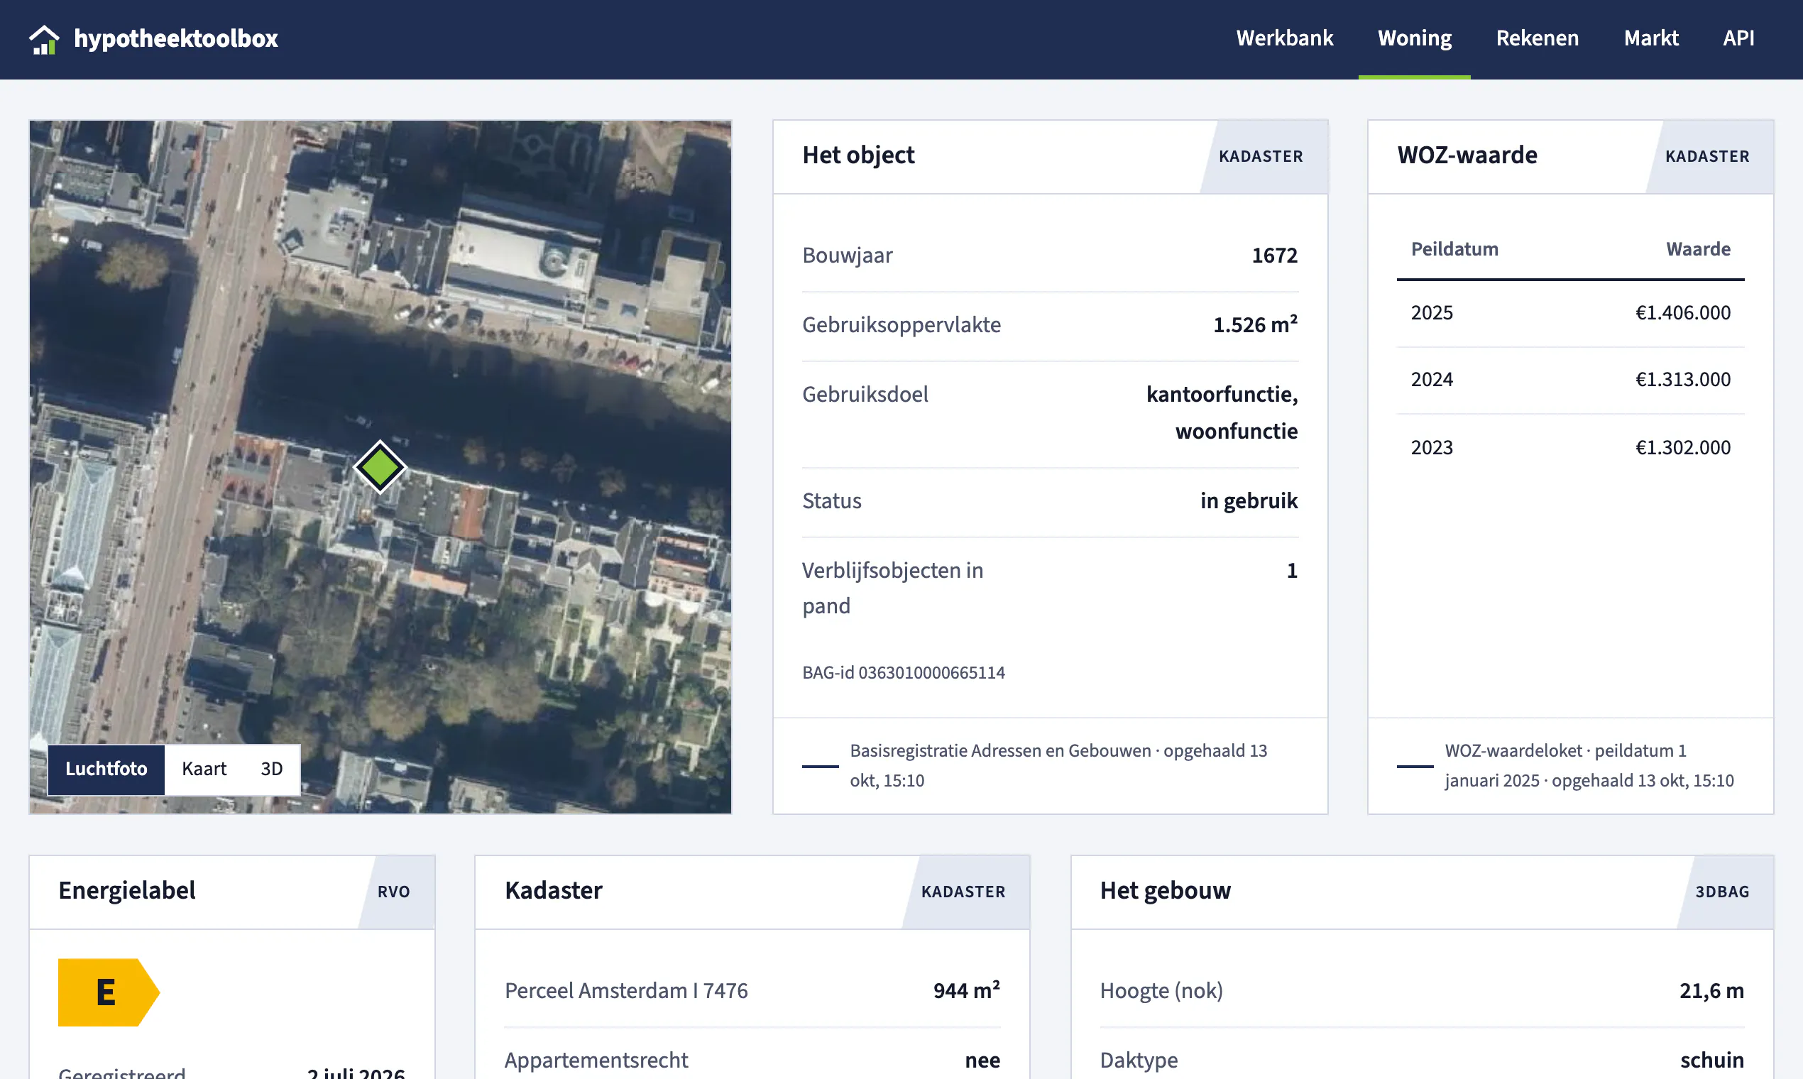Click the hypotheektoolbox house logo icon

point(44,39)
